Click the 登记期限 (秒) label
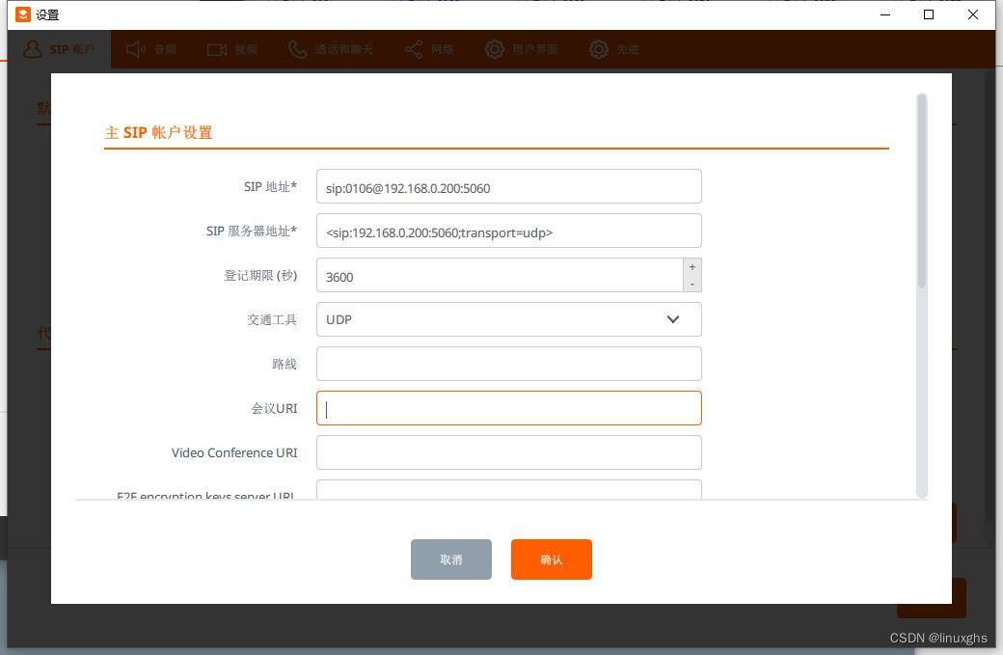This screenshot has width=1003, height=655. coord(260,275)
